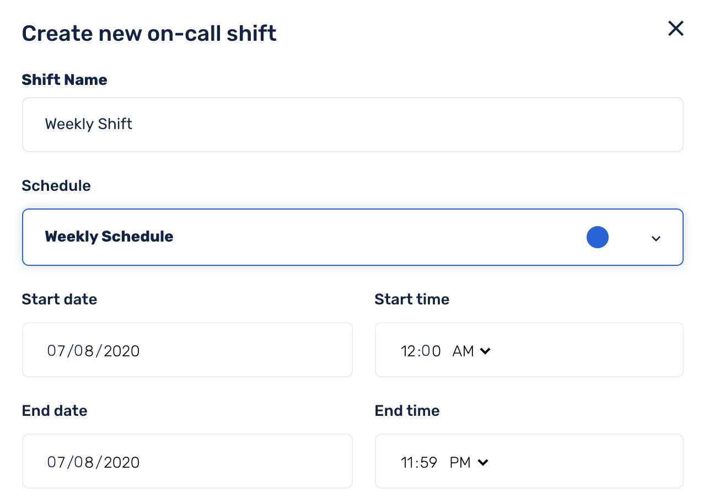Open the Start time AM dropdown

471,351
